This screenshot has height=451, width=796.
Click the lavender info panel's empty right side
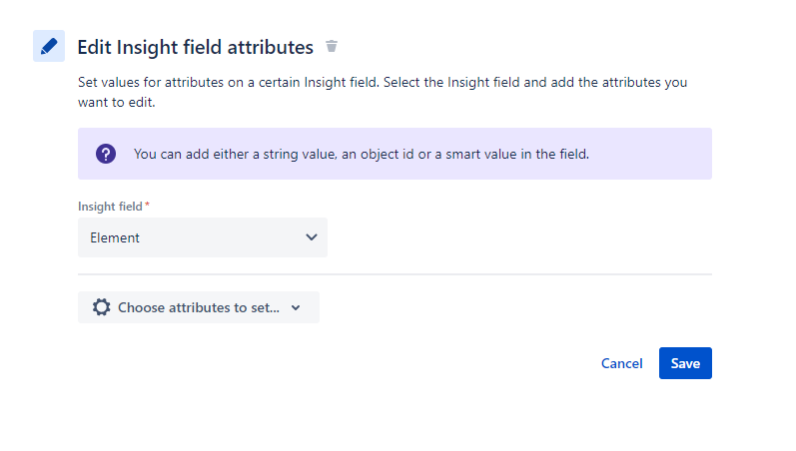click(659, 154)
